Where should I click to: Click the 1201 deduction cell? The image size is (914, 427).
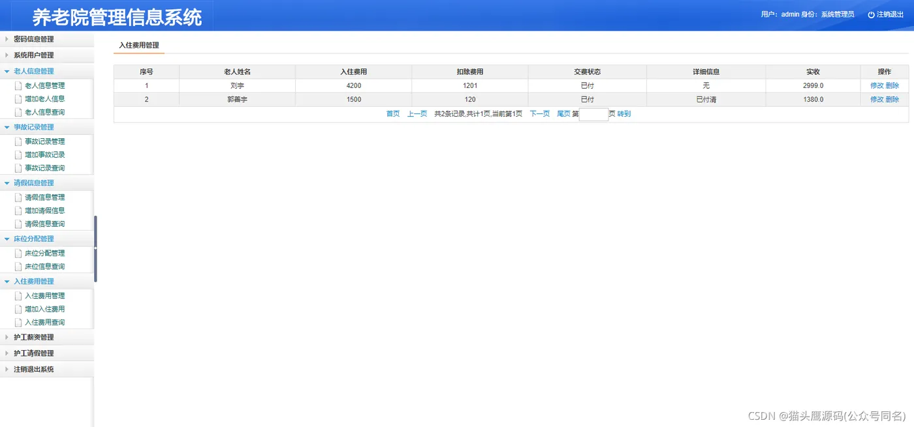(x=470, y=85)
